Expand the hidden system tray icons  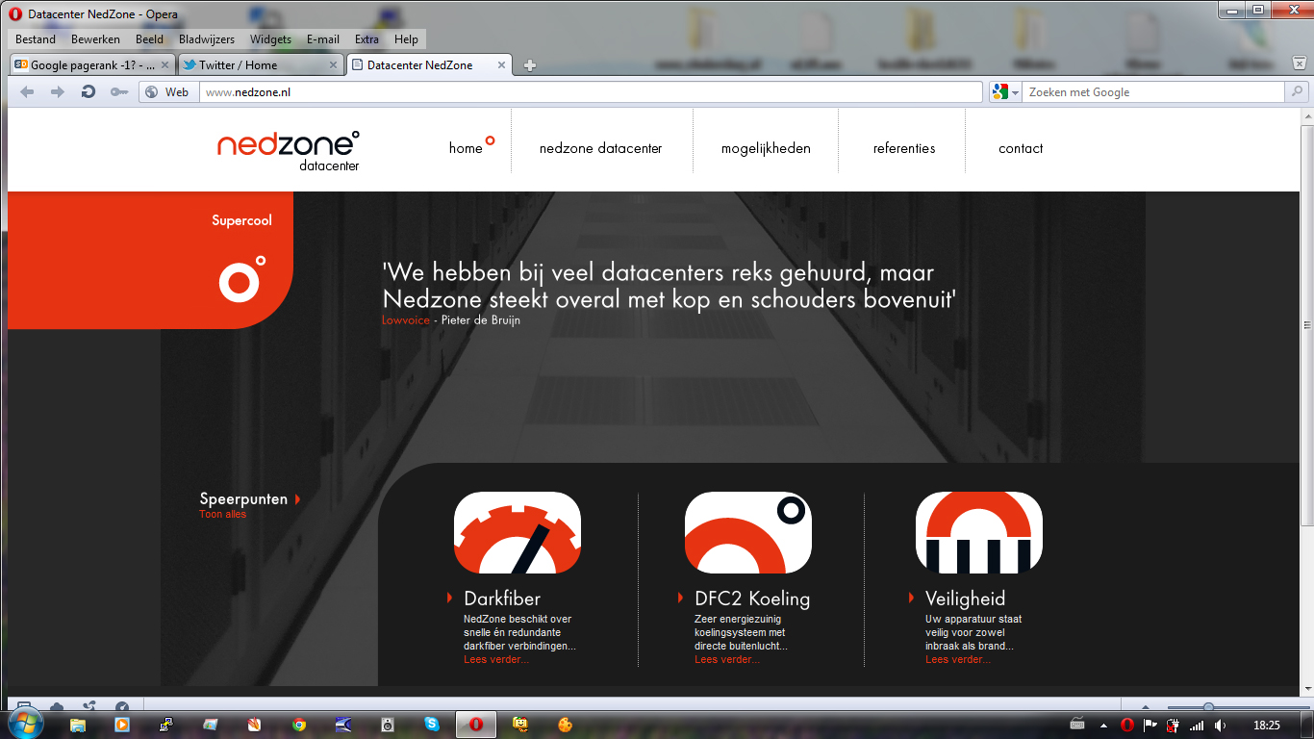(1101, 725)
